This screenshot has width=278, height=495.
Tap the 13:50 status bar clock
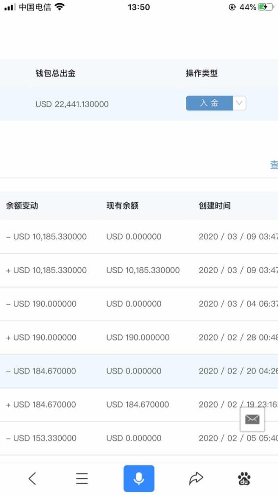[x=139, y=7]
